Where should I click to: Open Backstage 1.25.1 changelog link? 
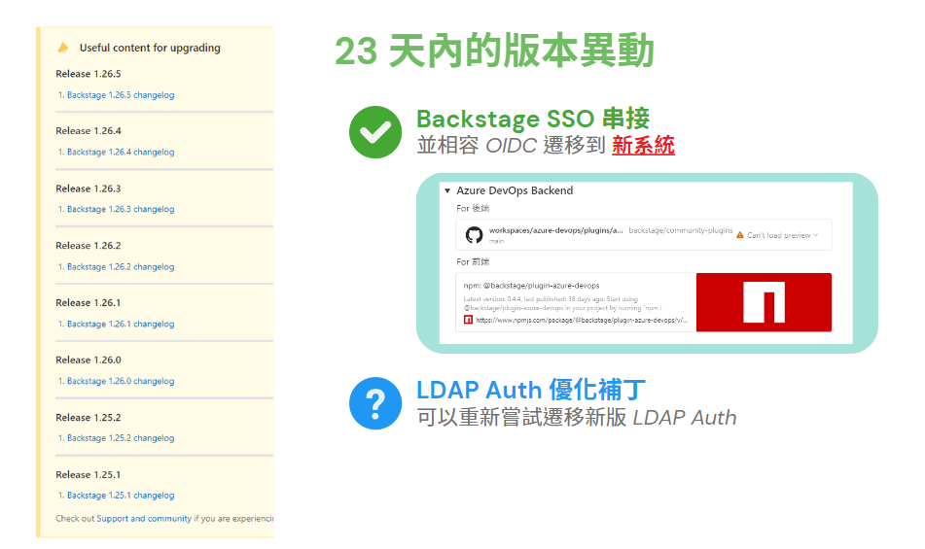coord(121,496)
